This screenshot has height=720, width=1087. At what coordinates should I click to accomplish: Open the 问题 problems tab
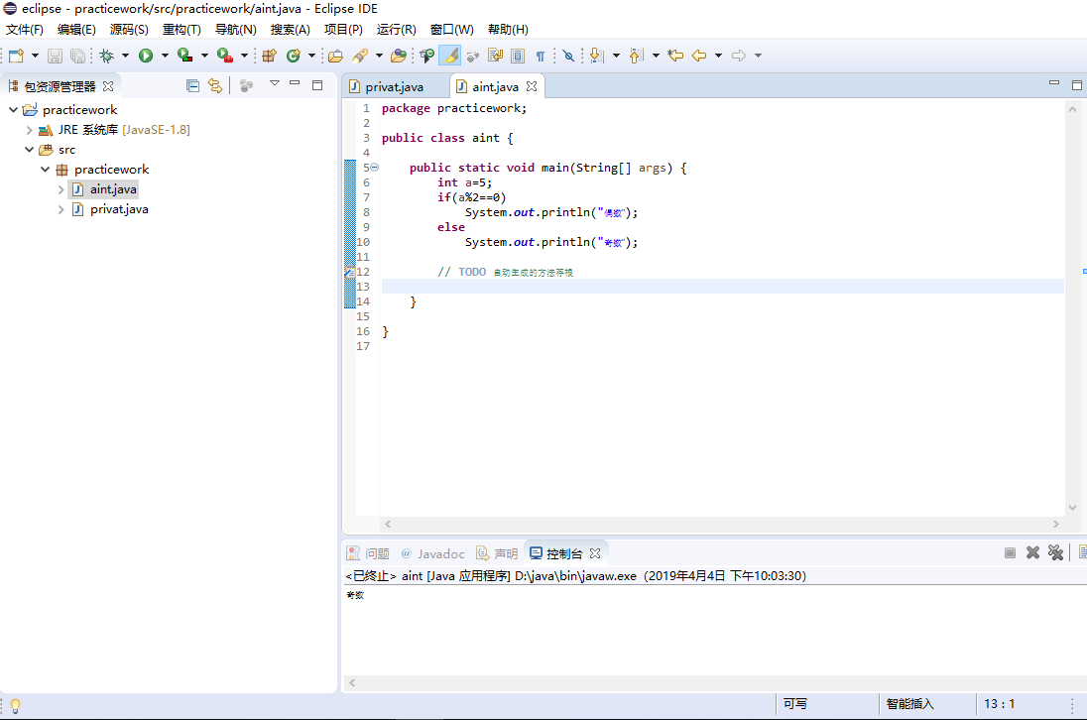point(377,553)
